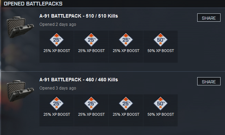Click the 'Opened 3 days ago' text
This screenshot has height=135, width=225.
58,88
